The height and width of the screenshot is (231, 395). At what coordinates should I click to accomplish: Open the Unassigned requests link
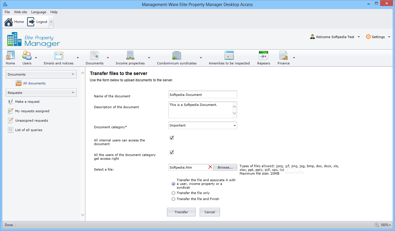tap(32, 121)
